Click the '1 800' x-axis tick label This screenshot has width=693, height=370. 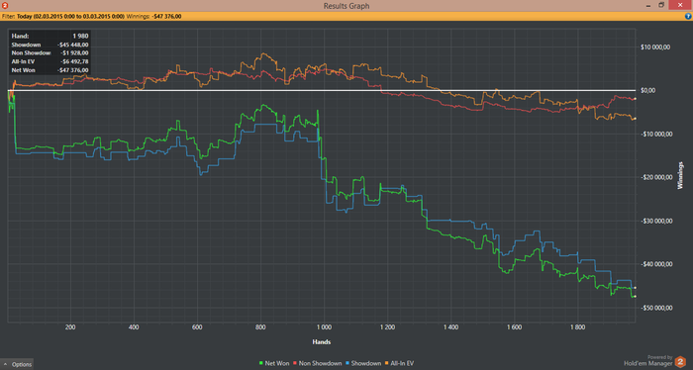coord(577,327)
